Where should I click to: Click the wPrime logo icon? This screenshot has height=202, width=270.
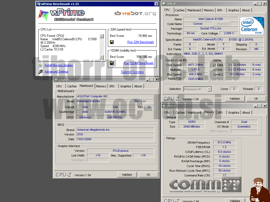[43, 15]
